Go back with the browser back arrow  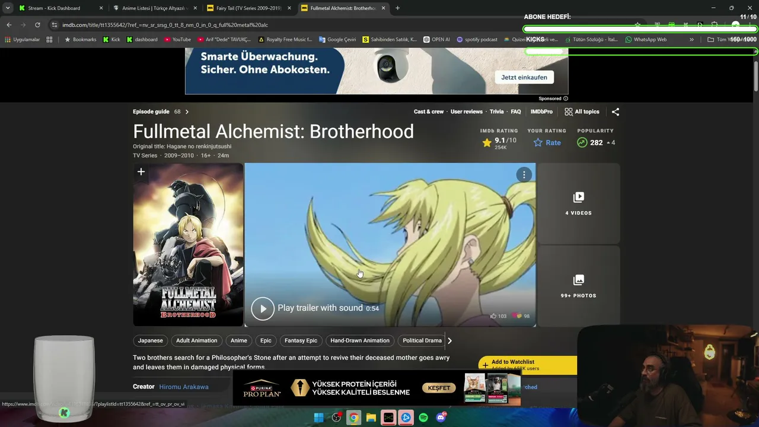click(x=9, y=25)
